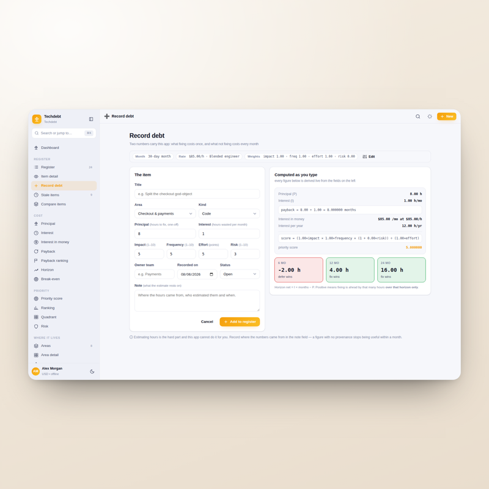
Task: Click the 24 MO horizon card
Action: click(402, 270)
